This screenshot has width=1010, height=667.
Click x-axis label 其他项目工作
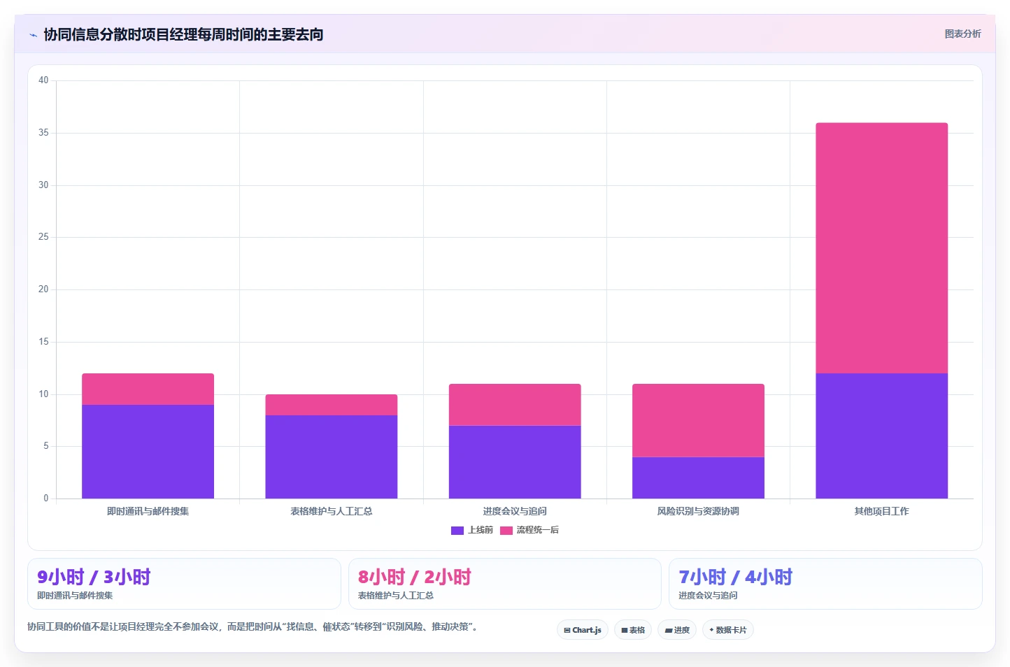(x=881, y=511)
